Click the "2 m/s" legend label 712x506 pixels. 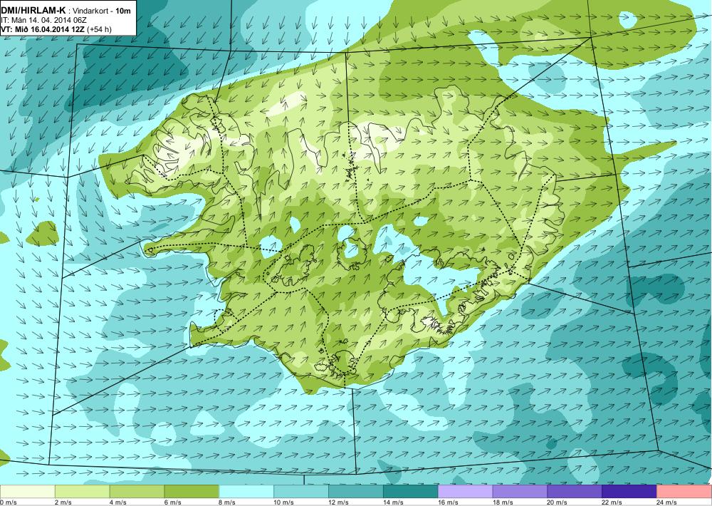63,502
